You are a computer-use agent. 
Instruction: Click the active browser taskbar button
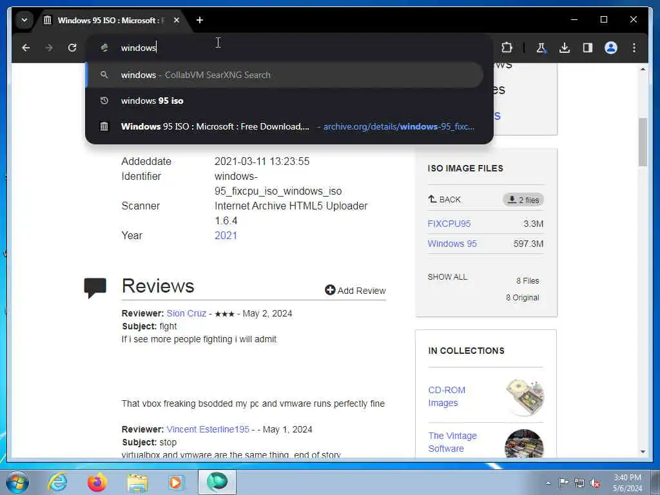click(217, 482)
